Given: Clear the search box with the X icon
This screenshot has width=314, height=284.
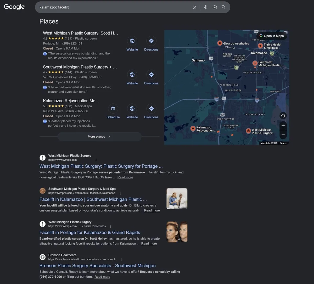Looking at the screenshot, I should click(x=194, y=7).
